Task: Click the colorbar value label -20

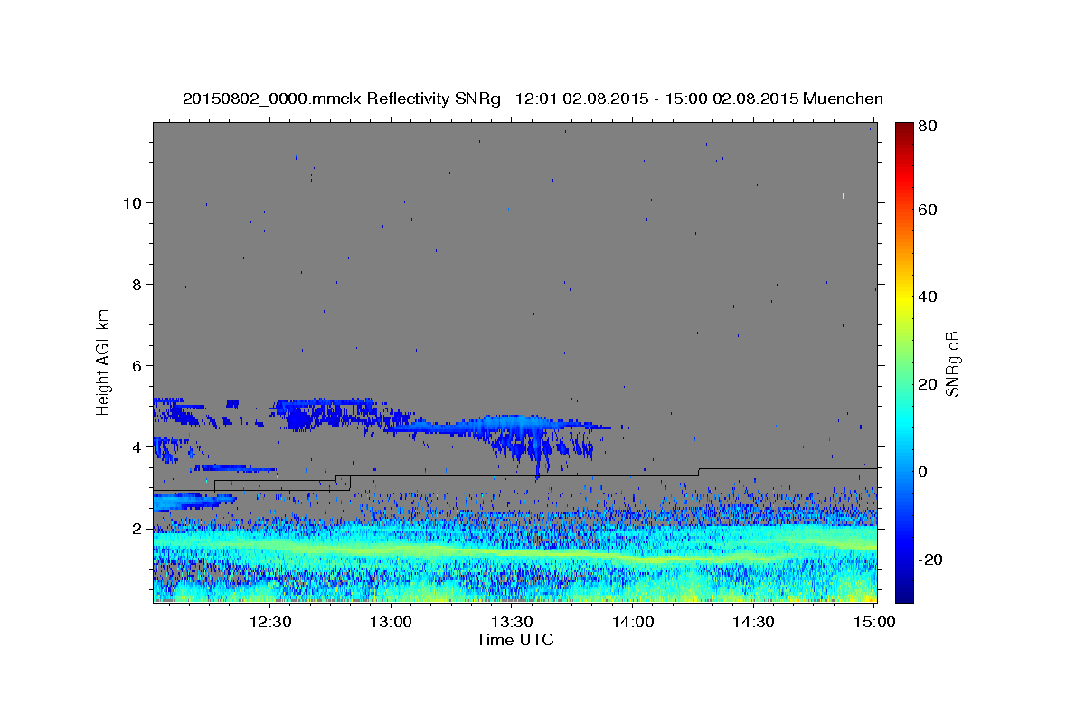Action: coord(929,559)
